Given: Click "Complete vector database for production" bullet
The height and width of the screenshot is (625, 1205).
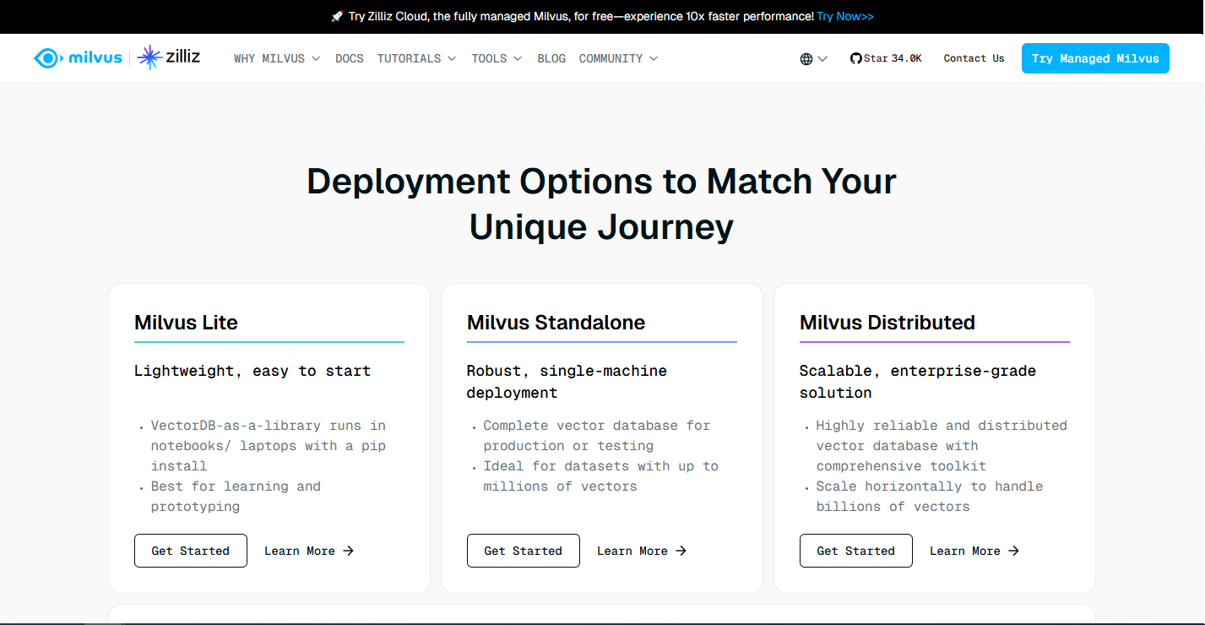Looking at the screenshot, I should pos(597,436).
